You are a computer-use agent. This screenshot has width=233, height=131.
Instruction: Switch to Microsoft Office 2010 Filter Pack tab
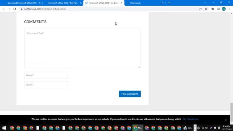63,3
